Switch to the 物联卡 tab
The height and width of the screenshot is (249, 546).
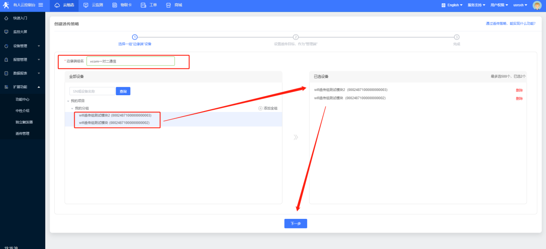[x=122, y=5]
